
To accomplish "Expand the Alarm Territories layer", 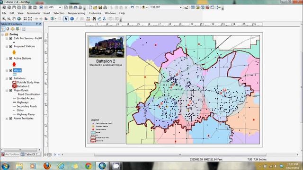I will point(7,119).
